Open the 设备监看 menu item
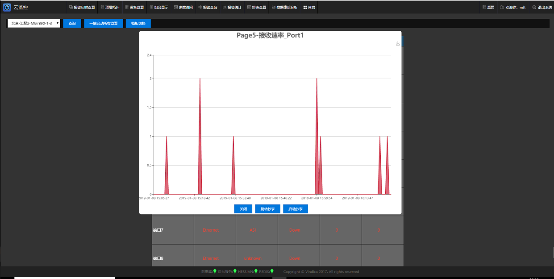The width and height of the screenshot is (554, 279). click(134, 7)
